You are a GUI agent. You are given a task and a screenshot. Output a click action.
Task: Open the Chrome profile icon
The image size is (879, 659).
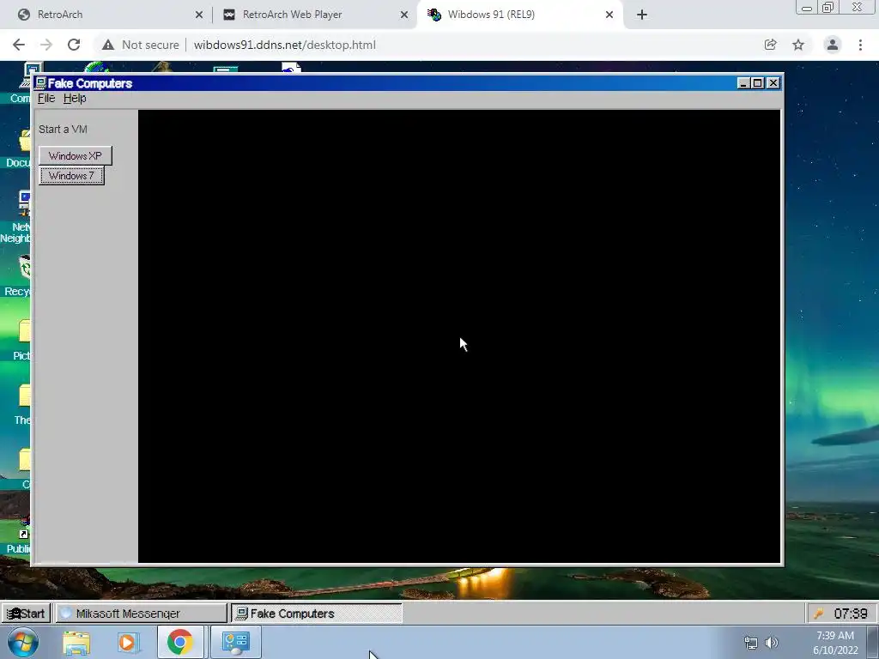coord(833,45)
